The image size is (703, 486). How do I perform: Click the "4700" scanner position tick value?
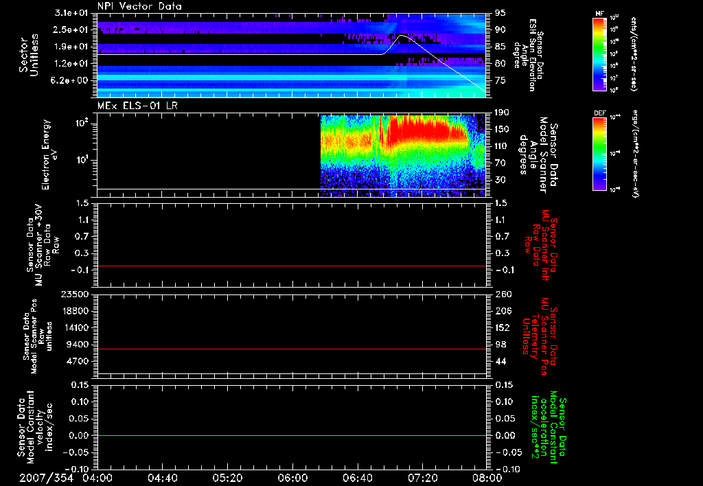[x=77, y=361]
